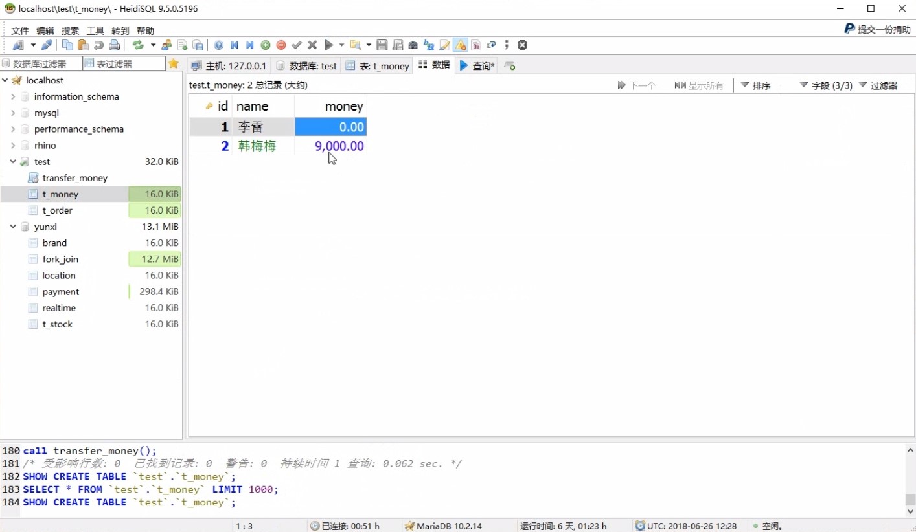Click the PayPal donate icon
916x532 pixels.
pos(849,29)
